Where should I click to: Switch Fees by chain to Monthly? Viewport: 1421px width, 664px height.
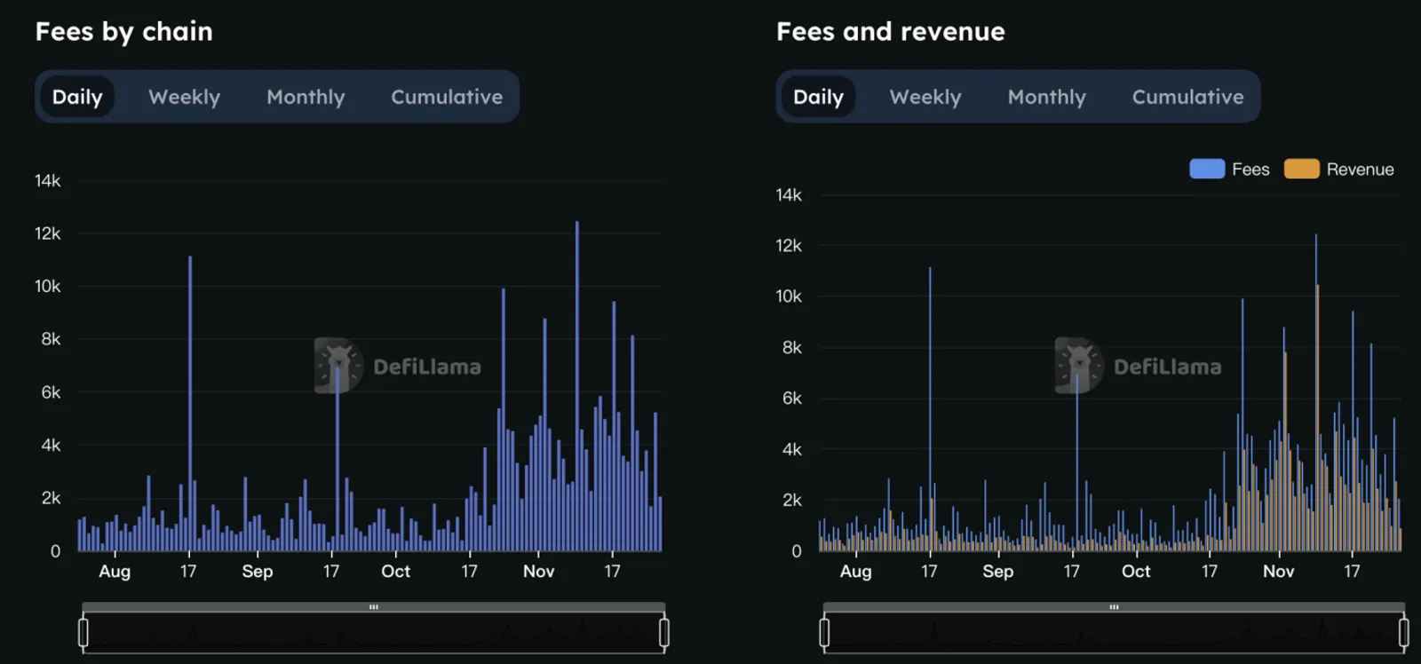coord(306,97)
